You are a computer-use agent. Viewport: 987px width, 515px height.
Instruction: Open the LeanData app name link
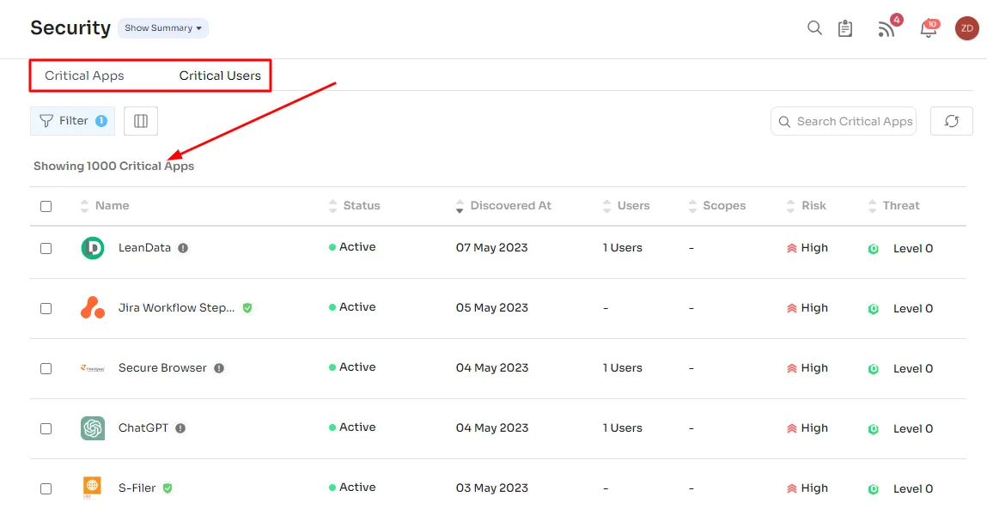145,248
